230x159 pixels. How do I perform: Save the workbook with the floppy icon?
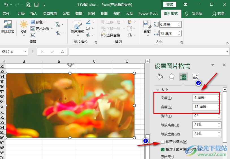(x=36, y=5)
